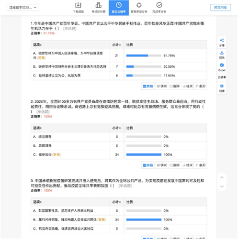This screenshot has height=239, width=238.
Task: Click question 2 title text starting 2020年
Action: point(118,107)
